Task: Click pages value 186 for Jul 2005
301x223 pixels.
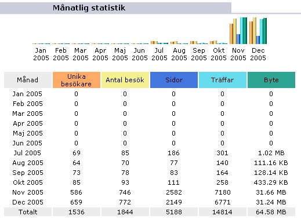Action: [x=173, y=153]
